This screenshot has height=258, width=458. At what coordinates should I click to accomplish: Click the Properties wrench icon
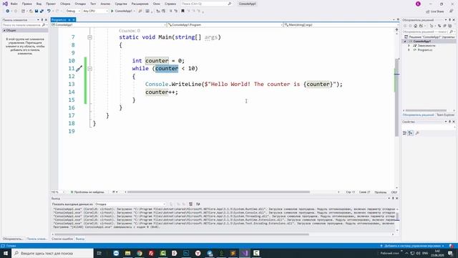click(417, 133)
